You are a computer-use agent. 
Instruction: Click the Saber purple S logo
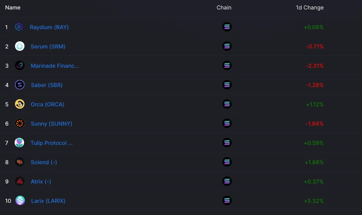(x=20, y=85)
